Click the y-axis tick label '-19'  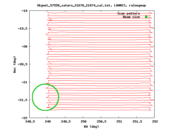coord(24,11)
